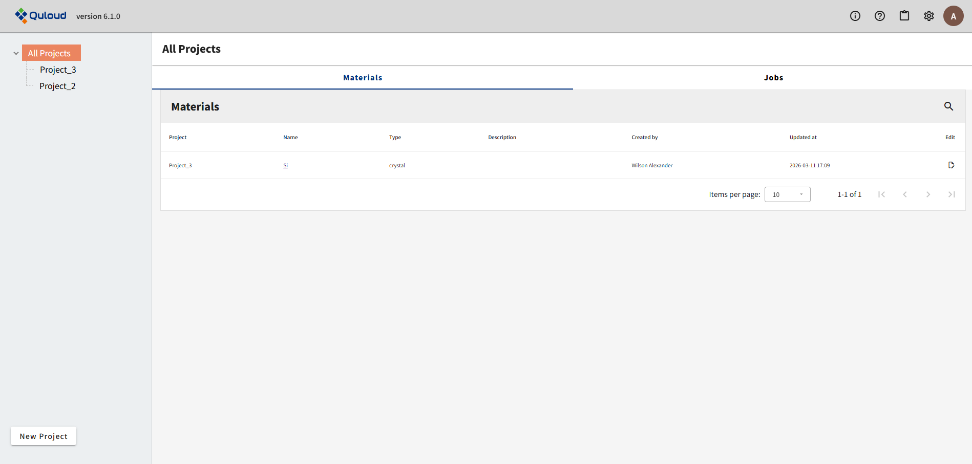
Task: Sort by Updated at column header
Action: (802, 137)
